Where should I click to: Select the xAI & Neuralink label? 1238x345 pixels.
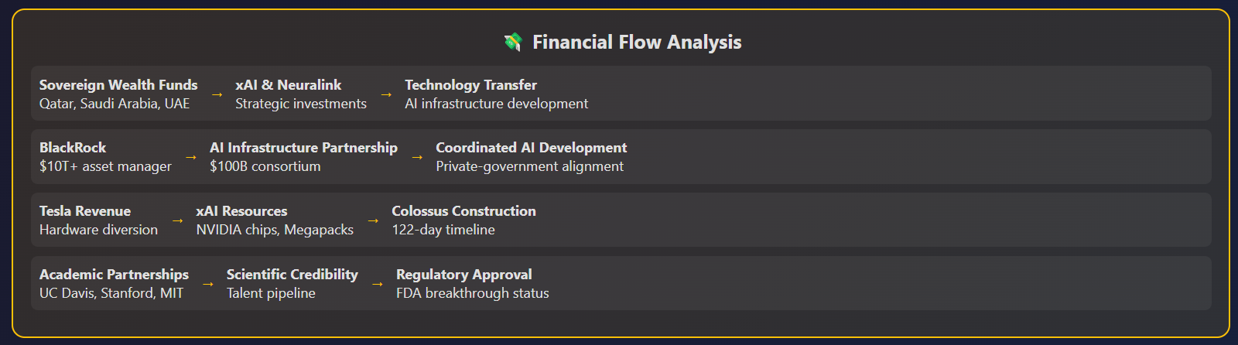[x=288, y=85]
